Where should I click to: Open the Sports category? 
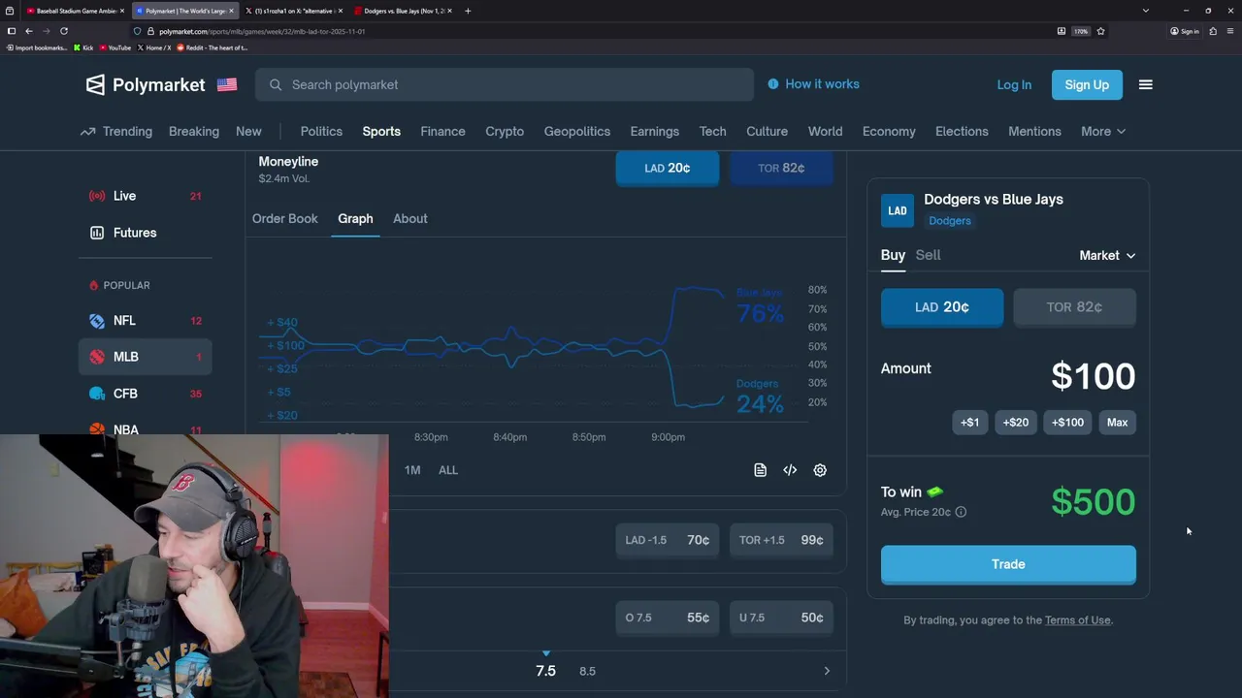click(x=381, y=132)
